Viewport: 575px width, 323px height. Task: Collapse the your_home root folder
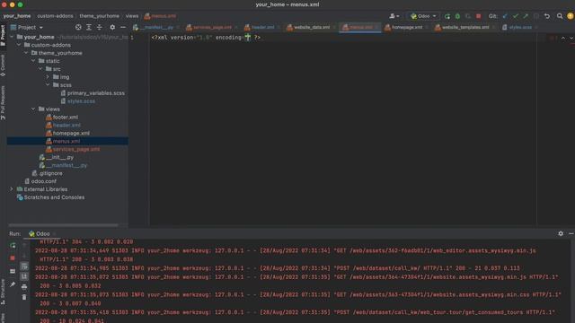[12, 37]
